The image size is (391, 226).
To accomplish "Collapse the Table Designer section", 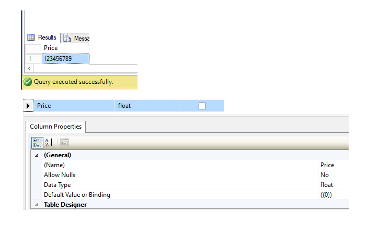I will (x=37, y=205).
